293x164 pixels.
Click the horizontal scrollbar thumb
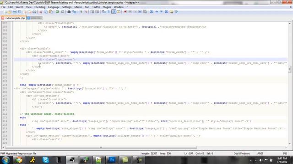coord(101,147)
